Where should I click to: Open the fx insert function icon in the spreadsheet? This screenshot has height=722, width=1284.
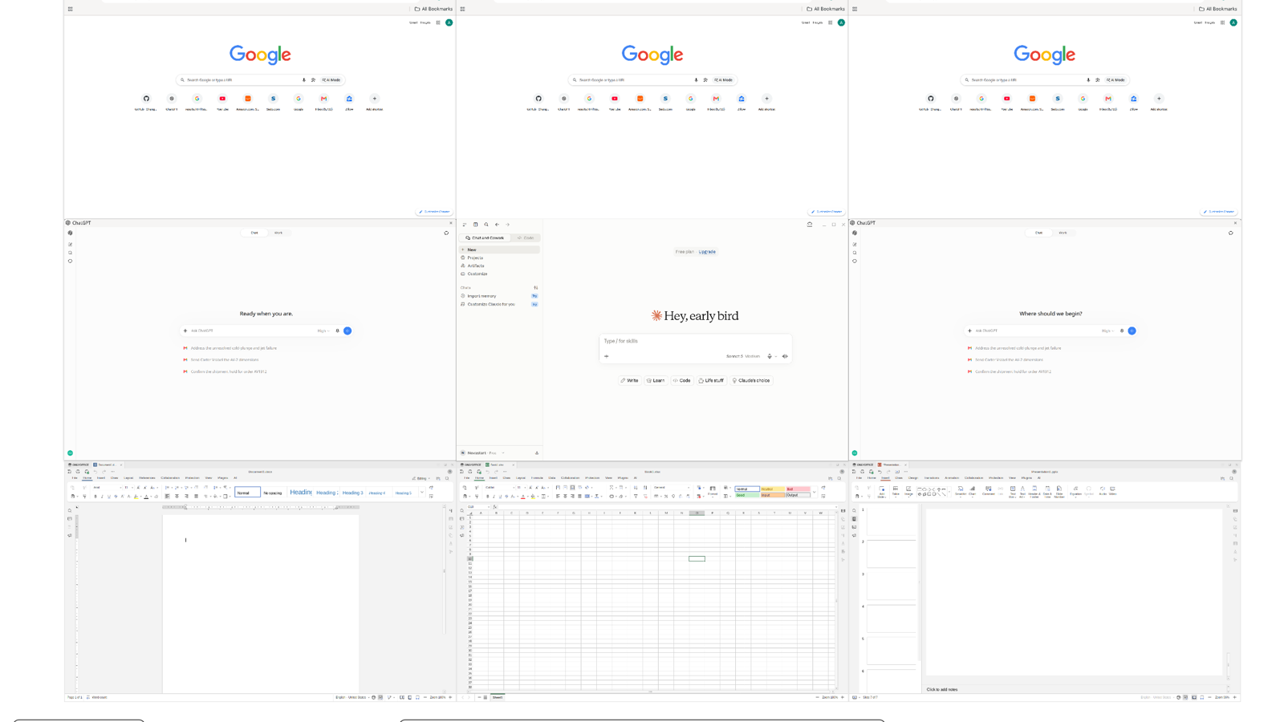(x=495, y=507)
